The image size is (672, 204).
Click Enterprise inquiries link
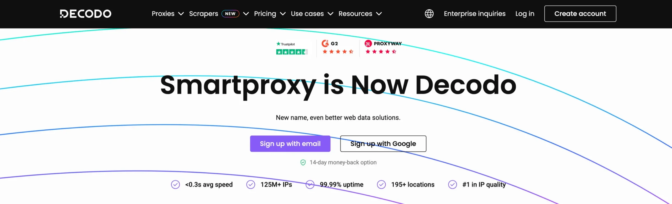click(x=475, y=14)
